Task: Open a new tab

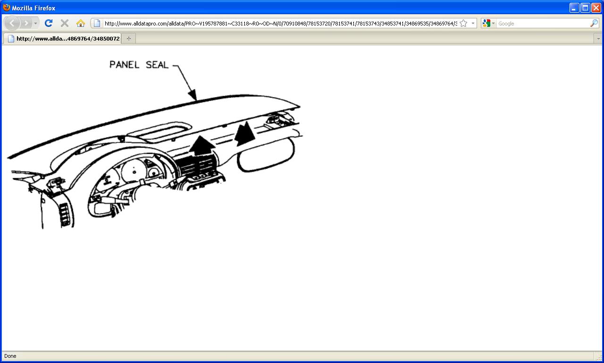Action: pyautogui.click(x=128, y=39)
